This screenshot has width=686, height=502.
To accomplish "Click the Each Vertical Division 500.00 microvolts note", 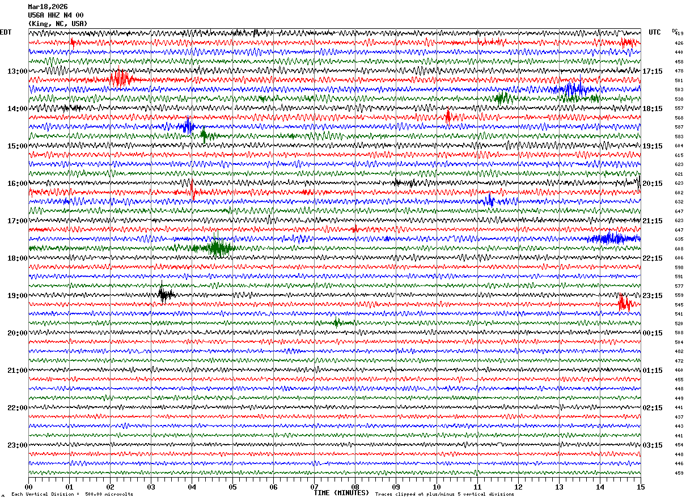I will tap(72, 494).
